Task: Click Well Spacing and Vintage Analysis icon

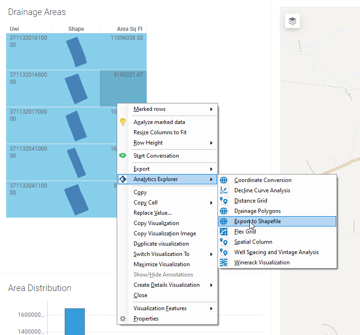Action: click(x=224, y=252)
